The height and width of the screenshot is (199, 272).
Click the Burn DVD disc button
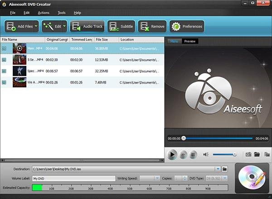252,178
